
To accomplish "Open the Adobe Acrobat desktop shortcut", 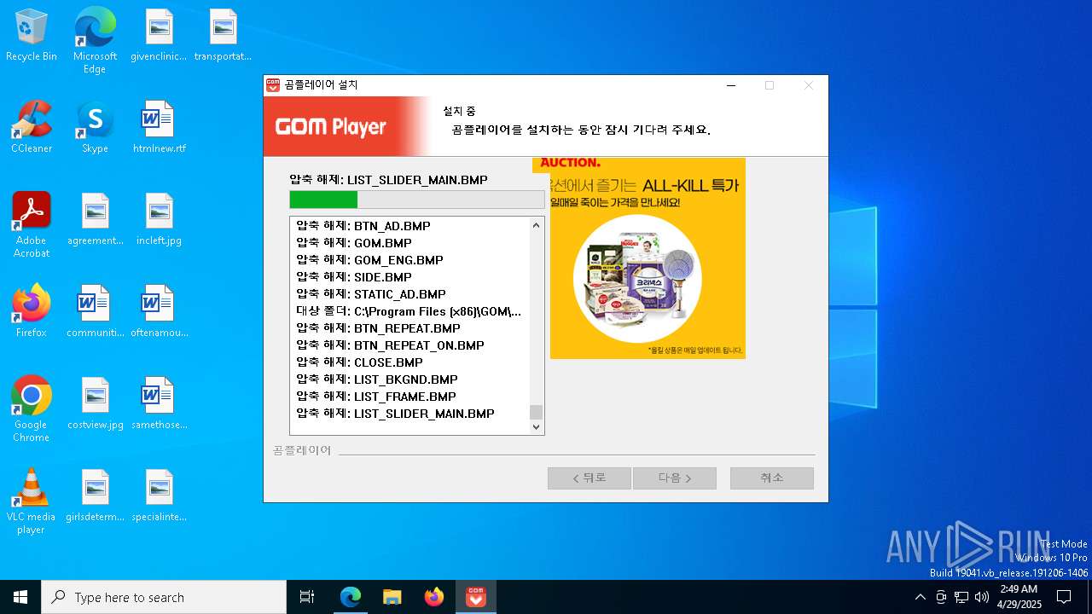I will click(x=32, y=224).
